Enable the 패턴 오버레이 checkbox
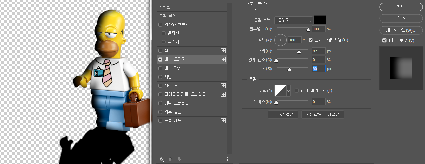Screen dimensions: 425x164 [160, 103]
